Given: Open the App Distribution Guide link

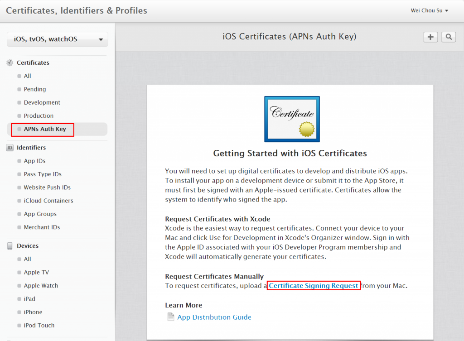Looking at the screenshot, I should coord(214,317).
